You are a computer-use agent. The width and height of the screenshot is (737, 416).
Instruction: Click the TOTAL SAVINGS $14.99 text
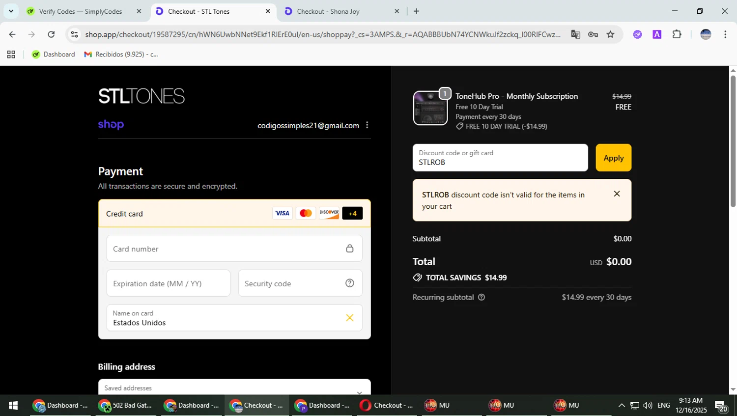tap(466, 277)
